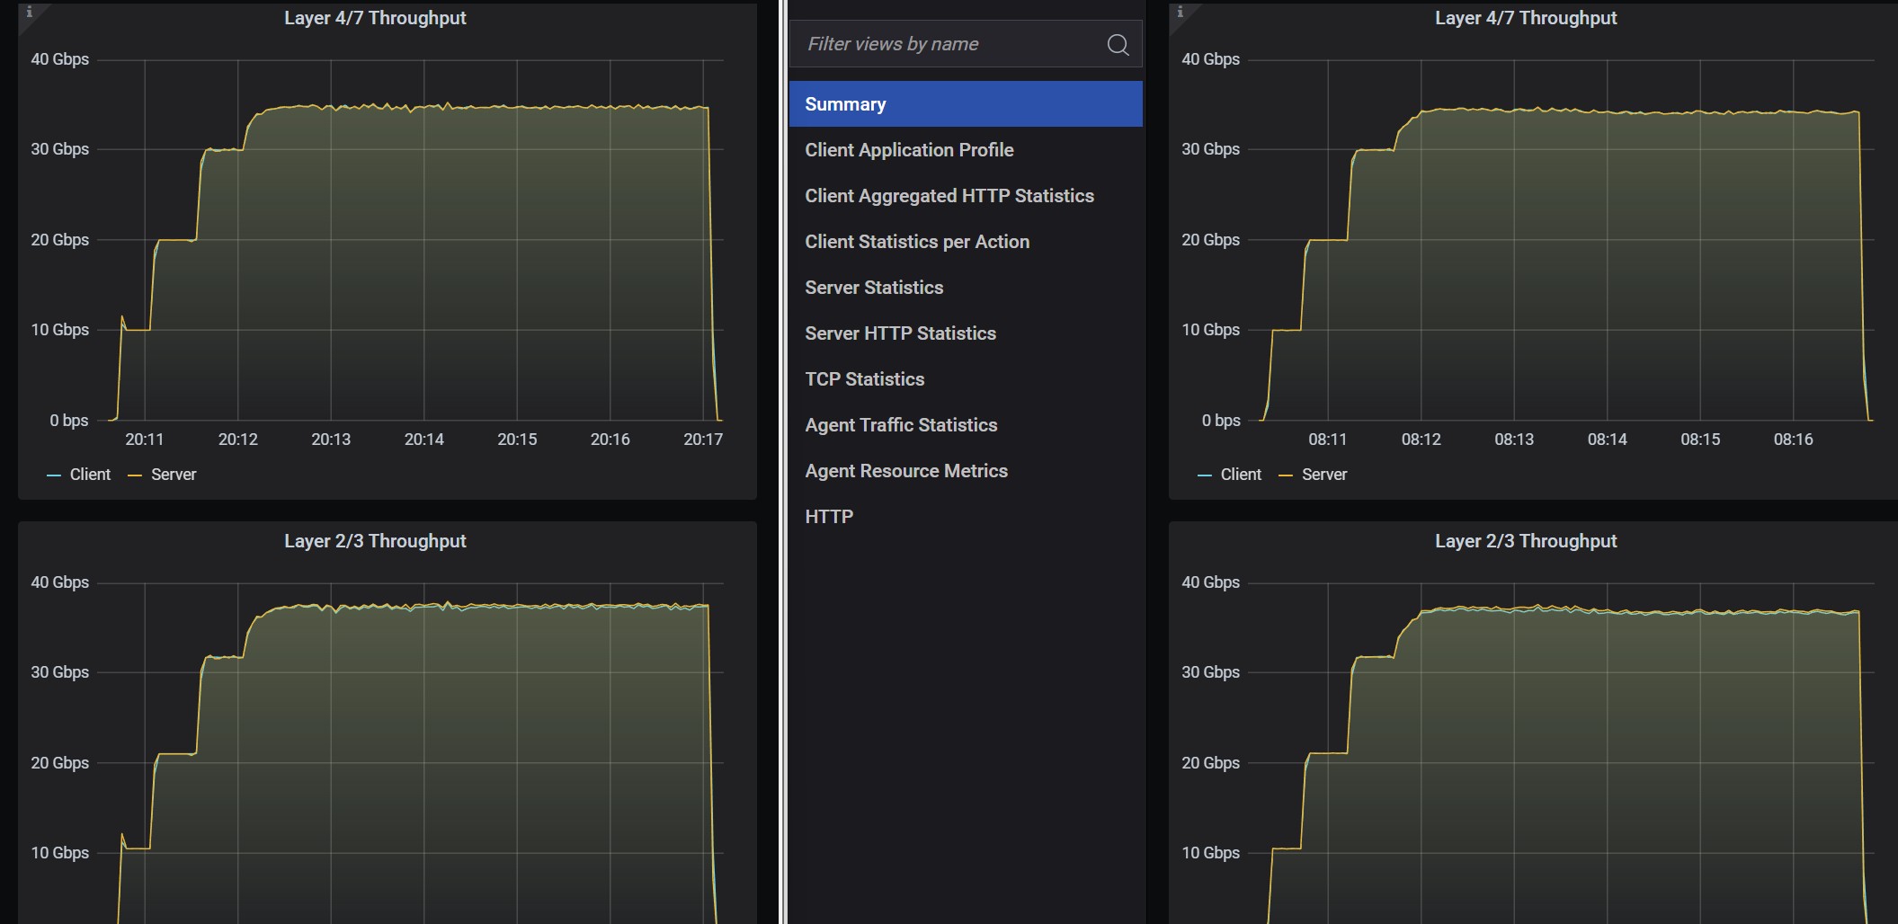Toggle Client series in the 20:11 chart legend
Image resolution: width=1898 pixels, height=924 pixels.
coord(89,475)
